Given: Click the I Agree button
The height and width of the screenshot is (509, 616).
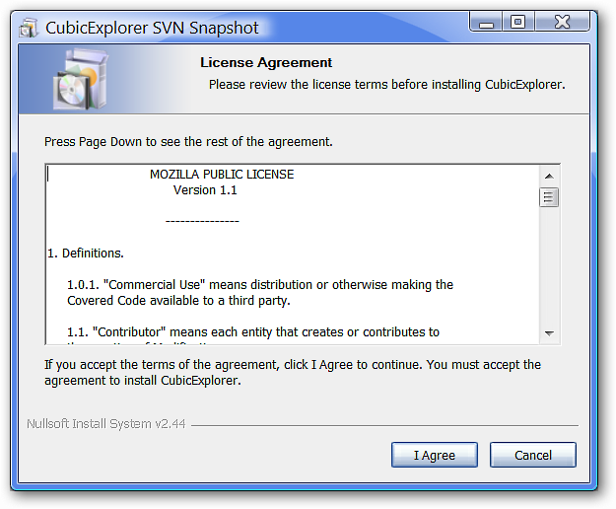Looking at the screenshot, I should coord(434,455).
